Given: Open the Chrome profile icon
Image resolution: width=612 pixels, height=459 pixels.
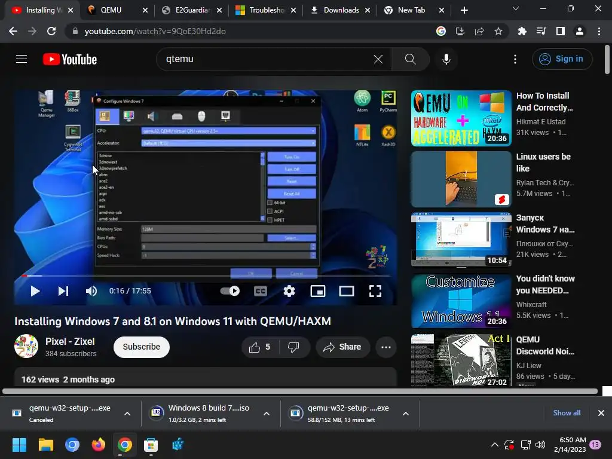Looking at the screenshot, I should (580, 31).
